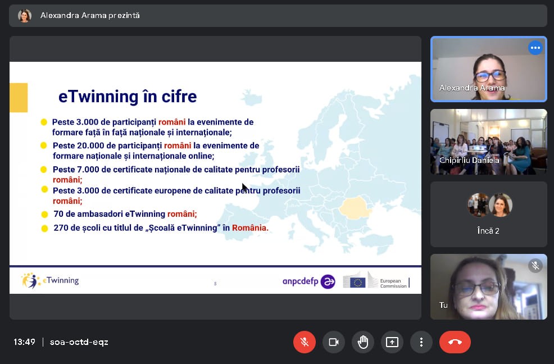
Task: Expand the "Încă 2" participants tile
Action: click(489, 214)
